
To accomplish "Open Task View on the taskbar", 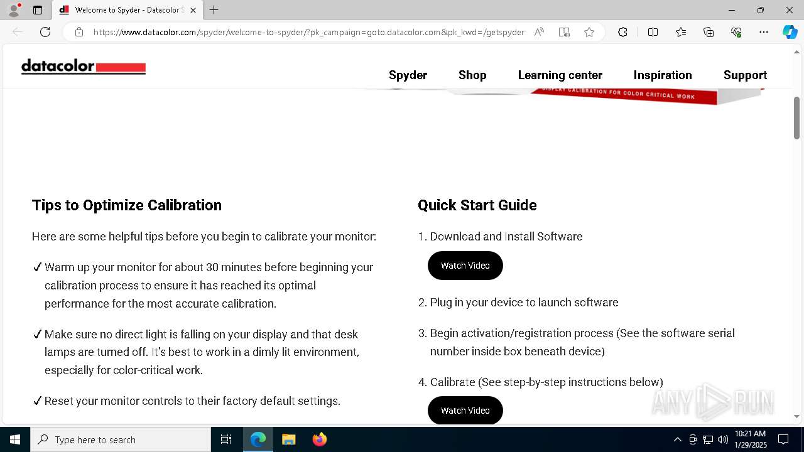I will [226, 439].
